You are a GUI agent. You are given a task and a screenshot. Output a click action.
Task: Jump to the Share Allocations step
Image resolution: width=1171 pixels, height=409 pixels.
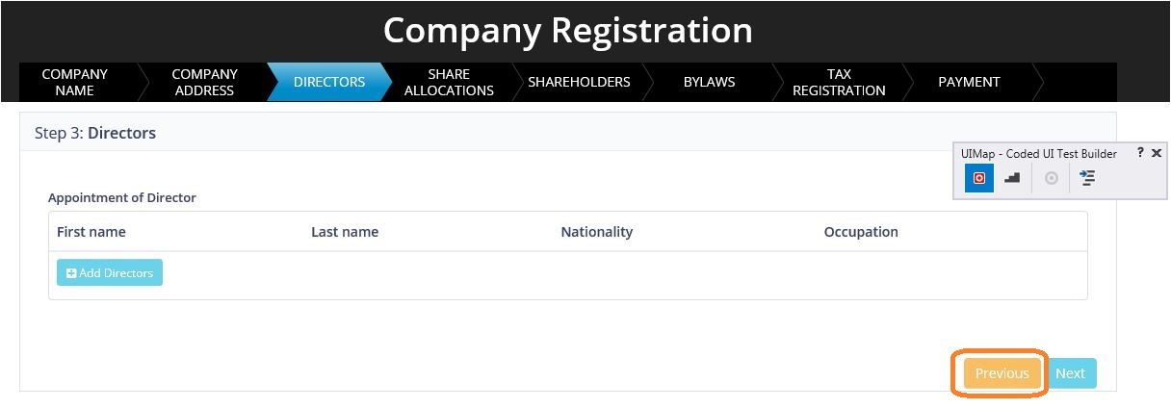point(449,82)
